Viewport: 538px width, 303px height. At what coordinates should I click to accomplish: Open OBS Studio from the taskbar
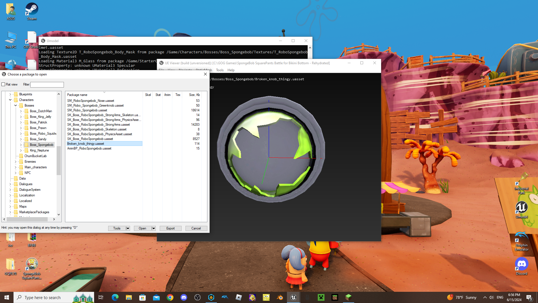pos(197,297)
